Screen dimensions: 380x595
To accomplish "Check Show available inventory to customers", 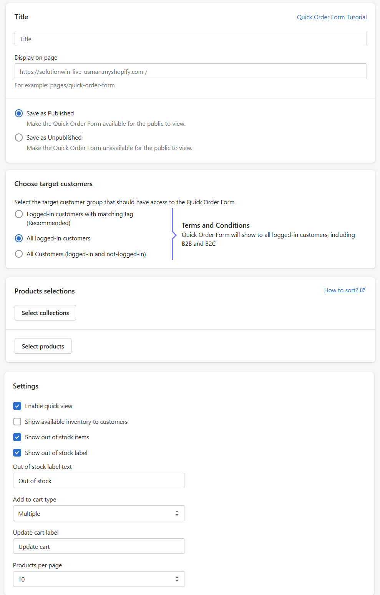I will (17, 422).
